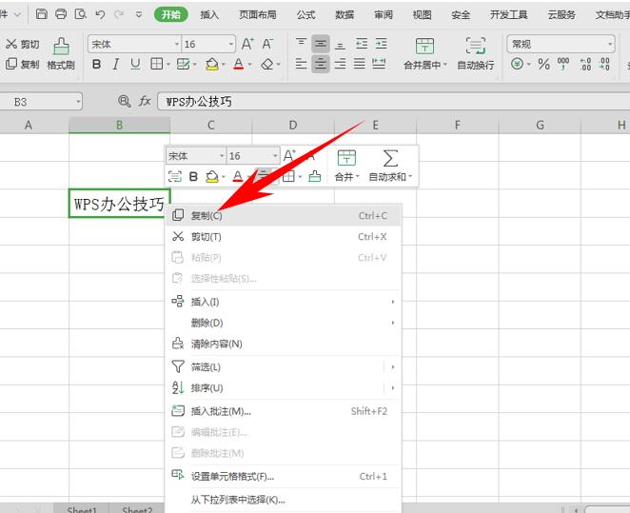630x513 pixels.
Task: Open the 数据 ribbon tab
Action: pos(345,15)
